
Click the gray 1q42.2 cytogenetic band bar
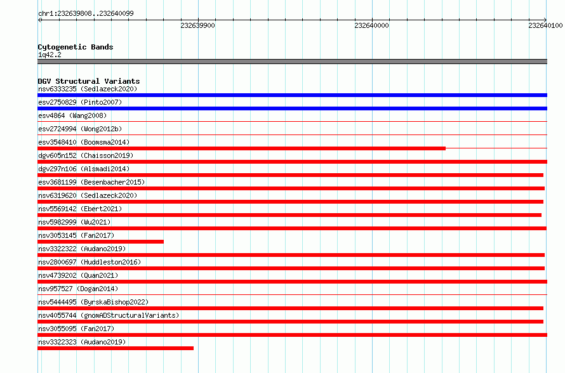pyautogui.click(x=292, y=62)
